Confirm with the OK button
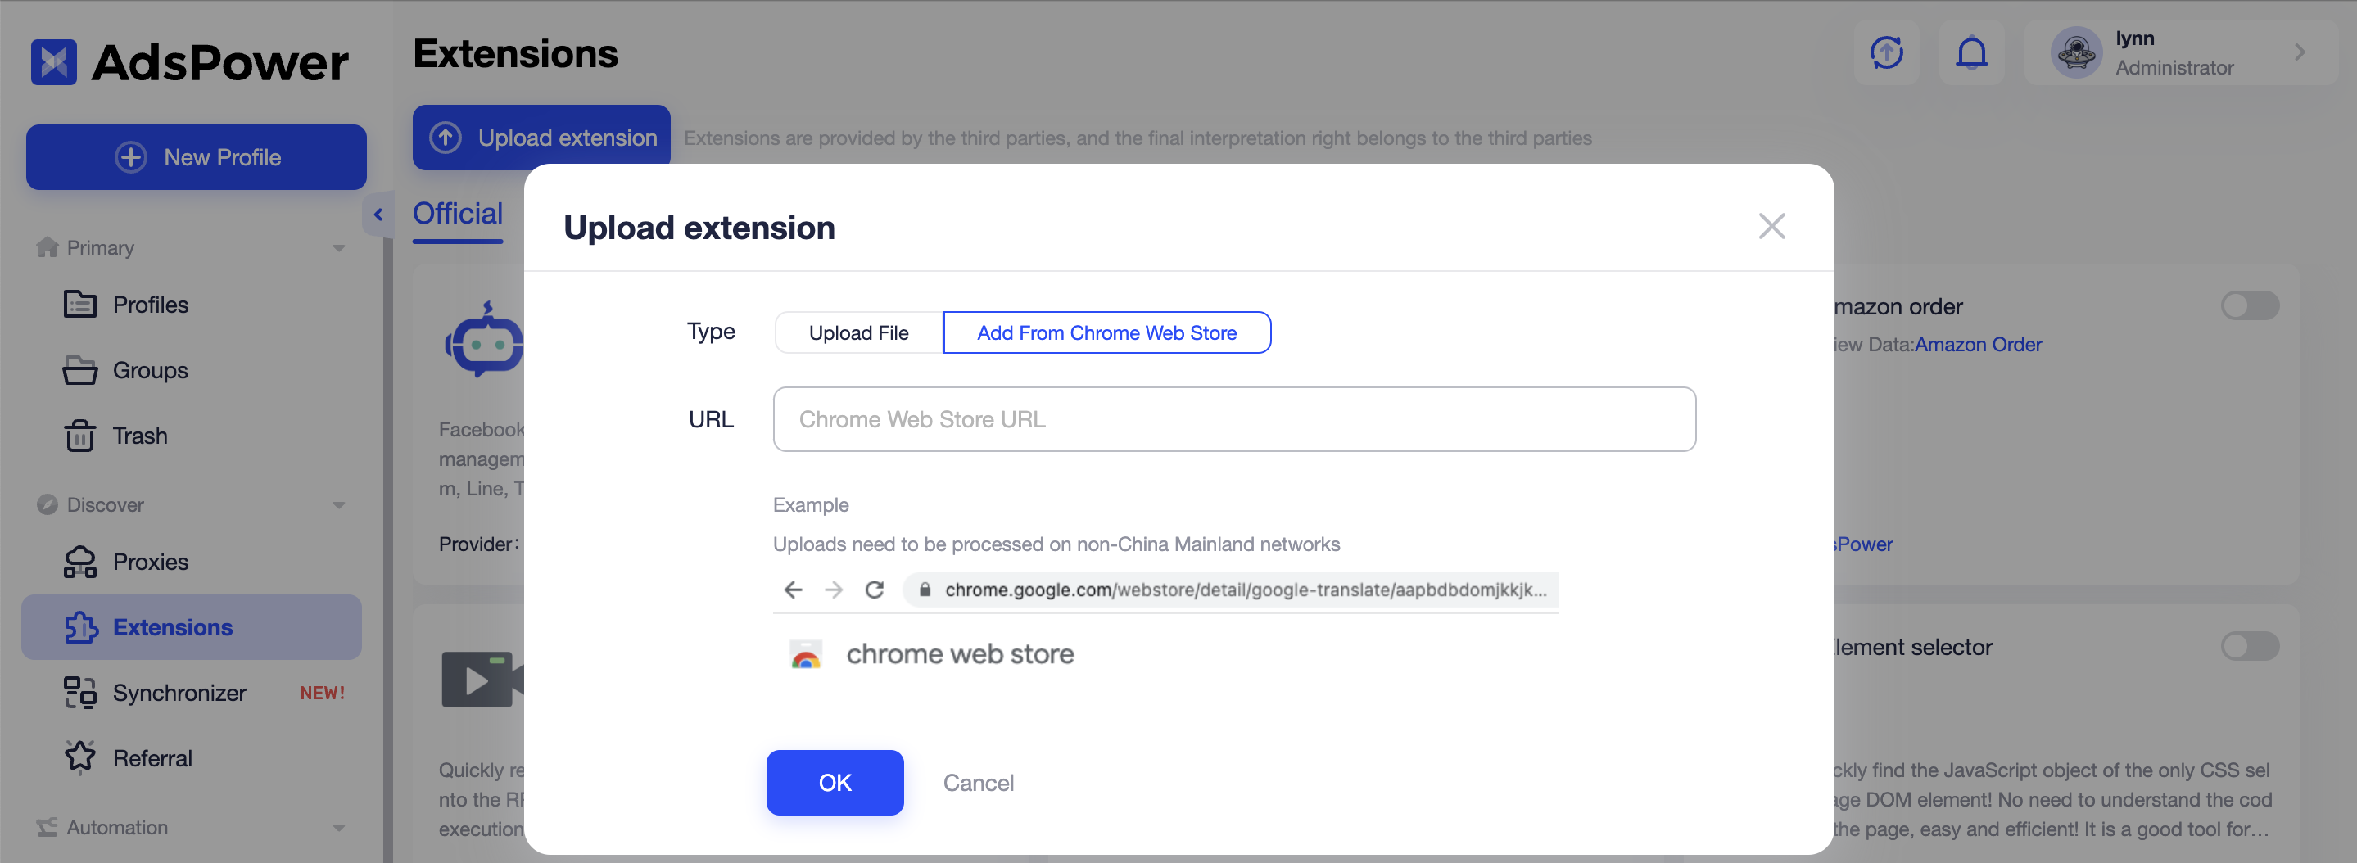 (835, 783)
